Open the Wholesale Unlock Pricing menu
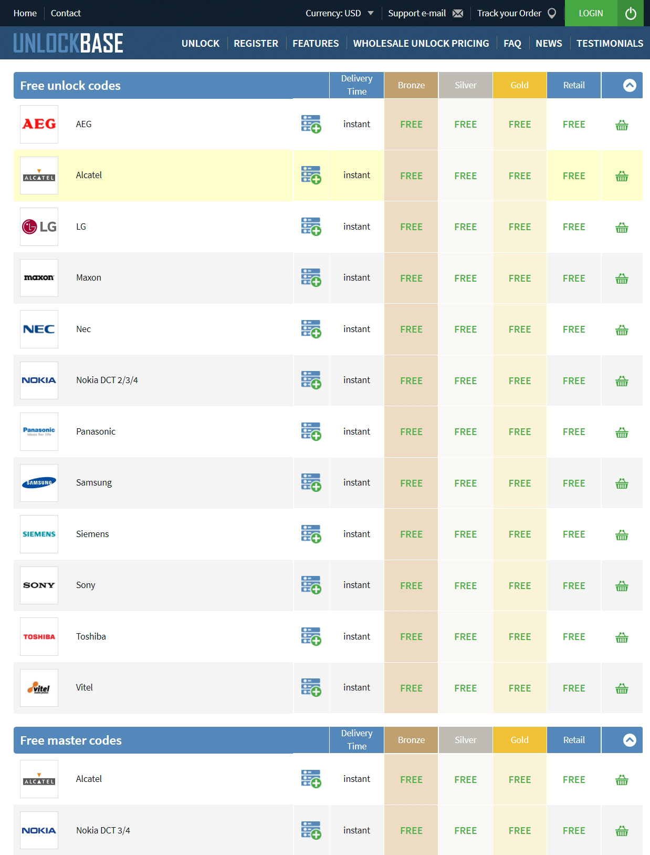Viewport: 650px width, 855px height. click(421, 43)
